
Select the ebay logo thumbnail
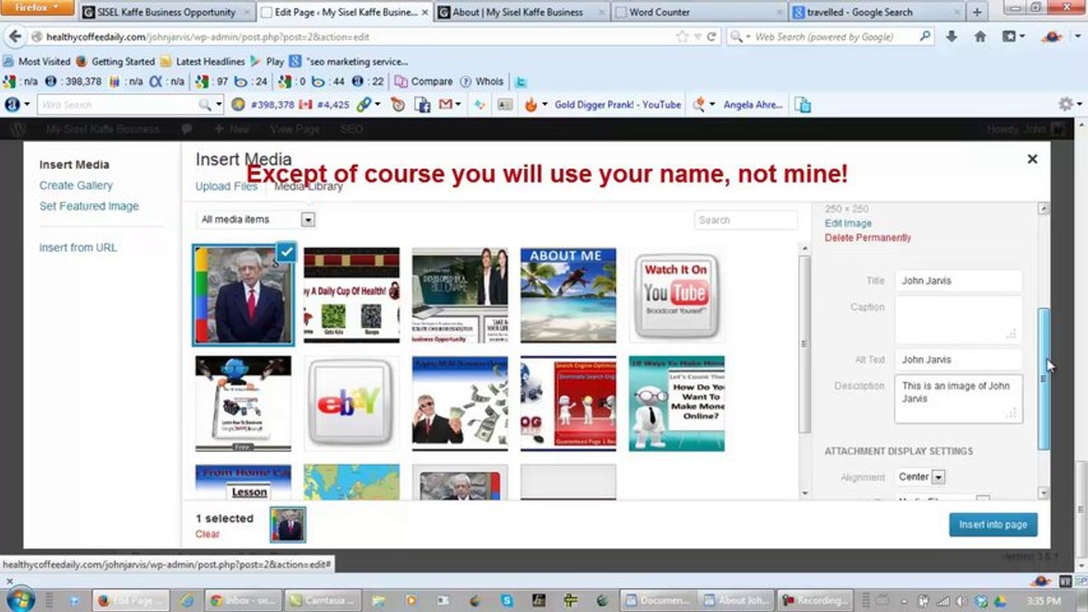pyautogui.click(x=351, y=404)
